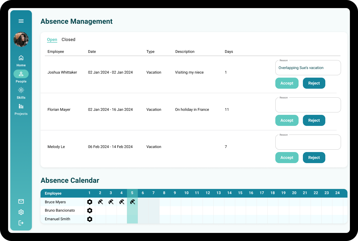Click date range 02 Jan 2024 - 16 Jan 2024

tap(110, 109)
